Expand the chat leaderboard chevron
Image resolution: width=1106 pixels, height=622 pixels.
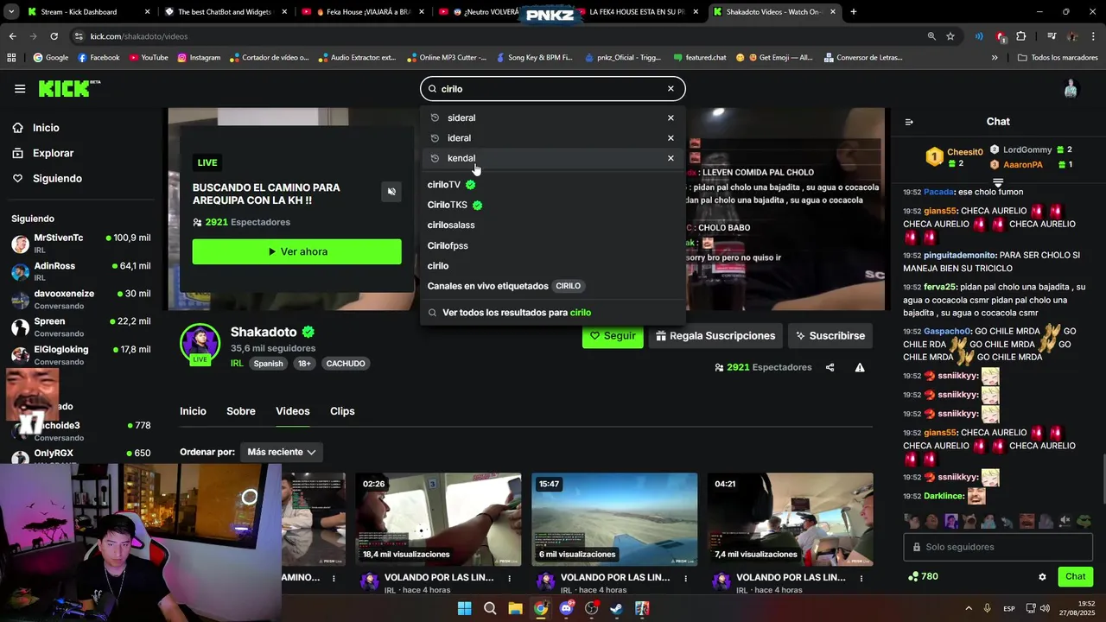click(x=998, y=182)
